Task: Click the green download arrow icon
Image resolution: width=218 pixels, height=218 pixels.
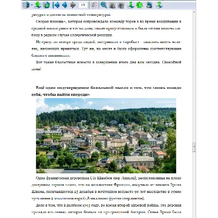Action: [38, 5]
